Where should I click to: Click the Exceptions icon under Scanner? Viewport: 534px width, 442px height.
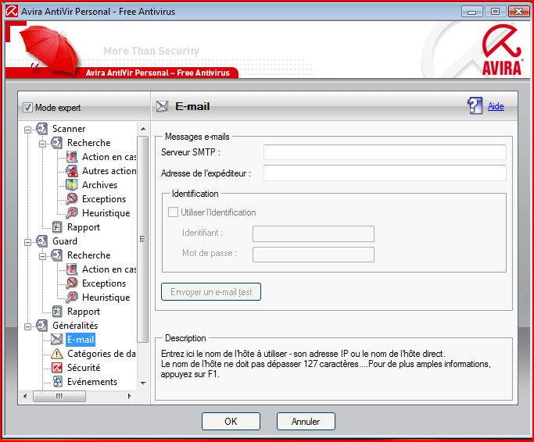pos(71,198)
